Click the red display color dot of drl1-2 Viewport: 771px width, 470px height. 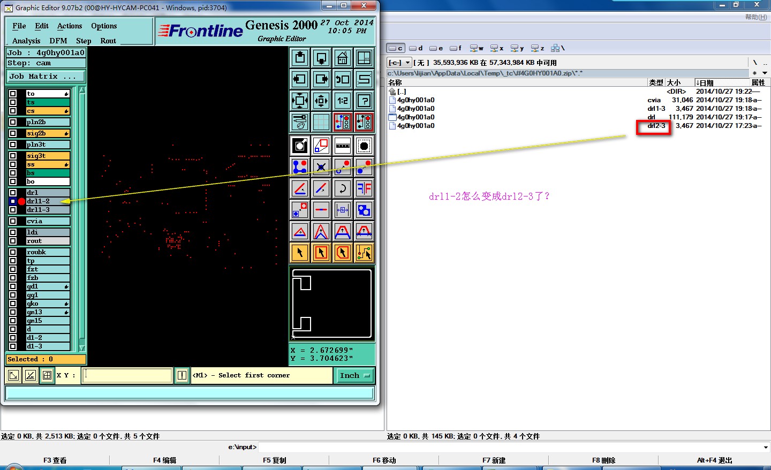click(21, 201)
